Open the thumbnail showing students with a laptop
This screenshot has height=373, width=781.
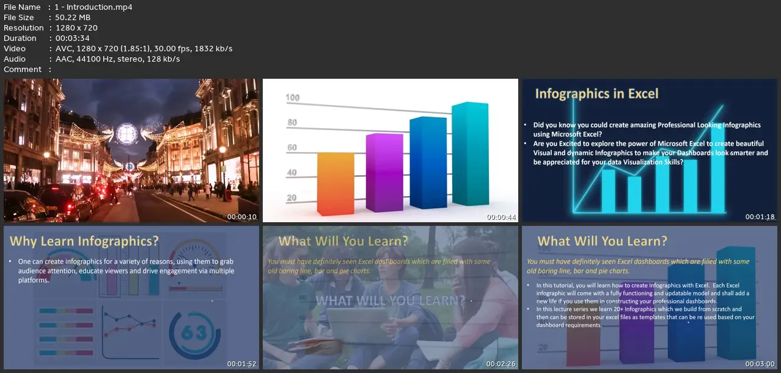click(391, 298)
